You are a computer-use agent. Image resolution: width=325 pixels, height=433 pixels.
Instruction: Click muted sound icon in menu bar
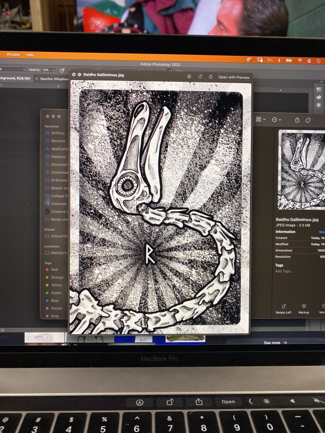pos(270,60)
